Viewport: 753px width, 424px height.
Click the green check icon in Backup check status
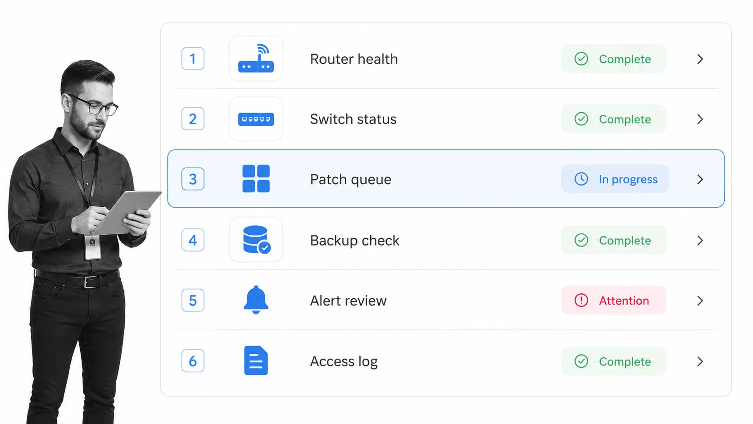pyautogui.click(x=581, y=240)
